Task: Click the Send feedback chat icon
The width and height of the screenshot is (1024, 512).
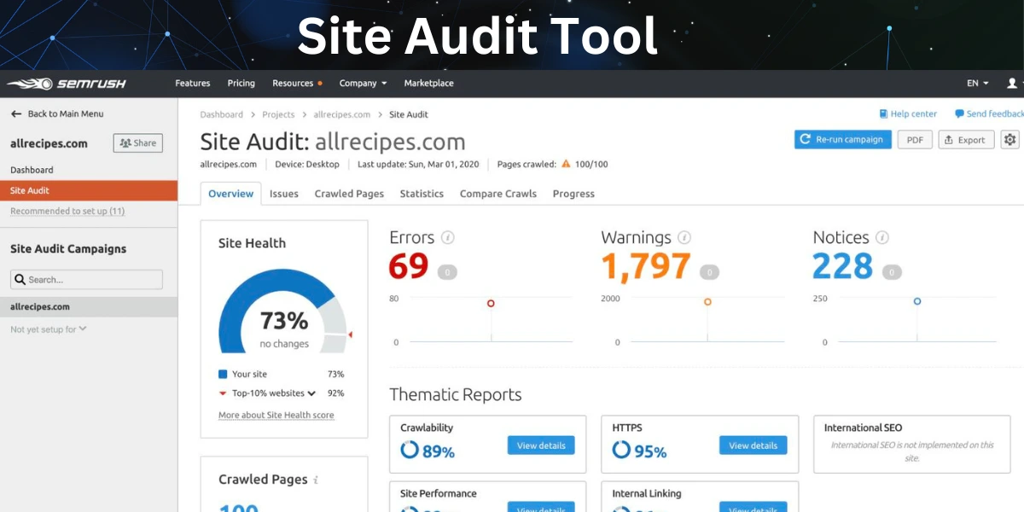Action: click(959, 113)
